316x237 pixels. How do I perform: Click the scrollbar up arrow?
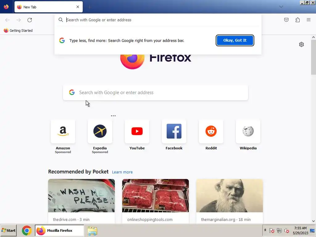point(314,37)
